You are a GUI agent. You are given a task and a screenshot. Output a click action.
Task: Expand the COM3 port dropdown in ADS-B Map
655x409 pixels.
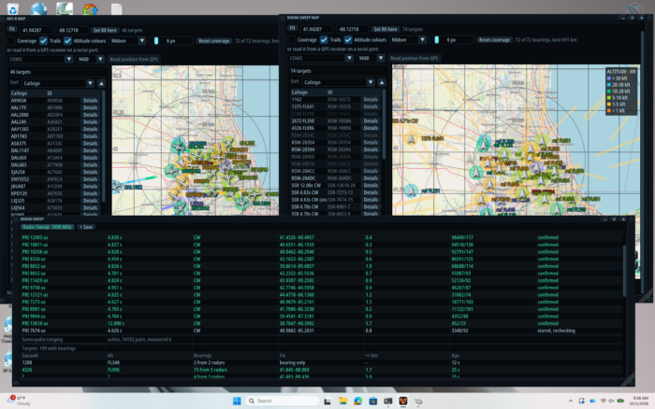click(x=40, y=59)
